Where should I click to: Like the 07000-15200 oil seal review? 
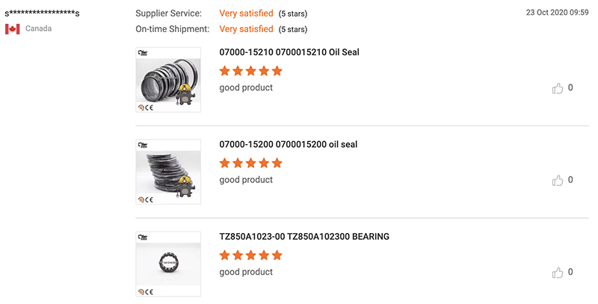coord(557,180)
